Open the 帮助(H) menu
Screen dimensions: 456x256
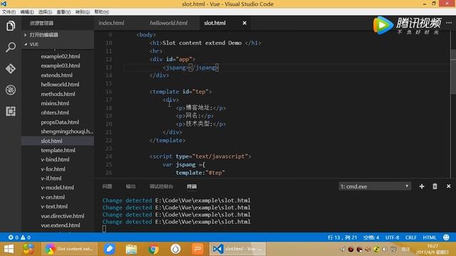tap(101, 12)
